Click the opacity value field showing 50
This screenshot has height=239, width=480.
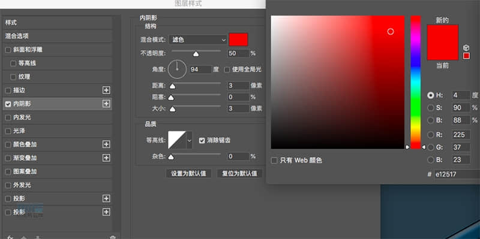click(238, 53)
